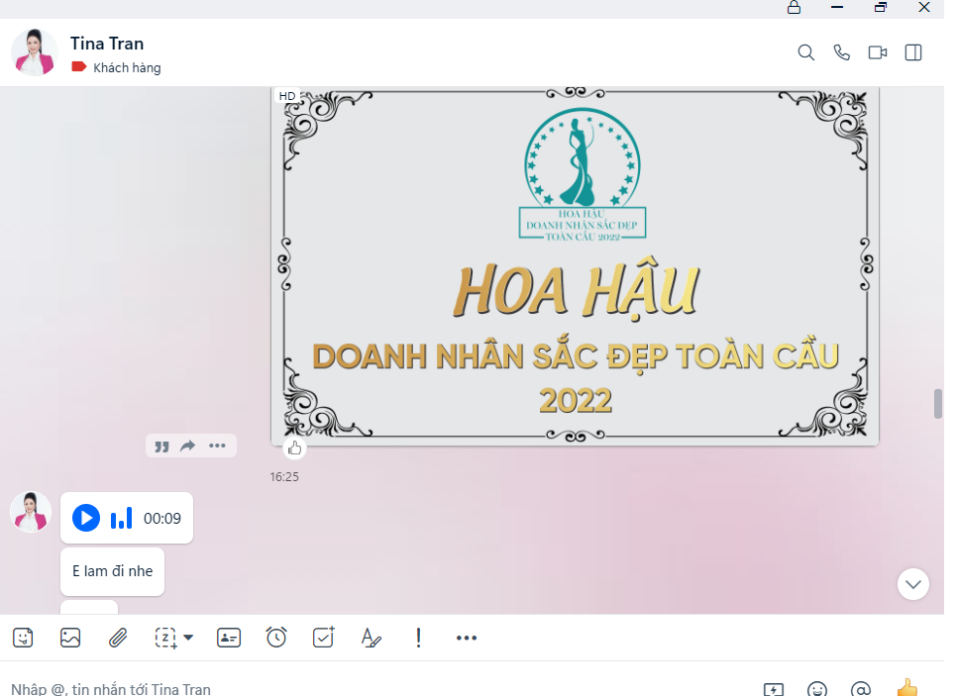Open the sticker picker in chat toolbar
955x696 pixels.
(23, 639)
